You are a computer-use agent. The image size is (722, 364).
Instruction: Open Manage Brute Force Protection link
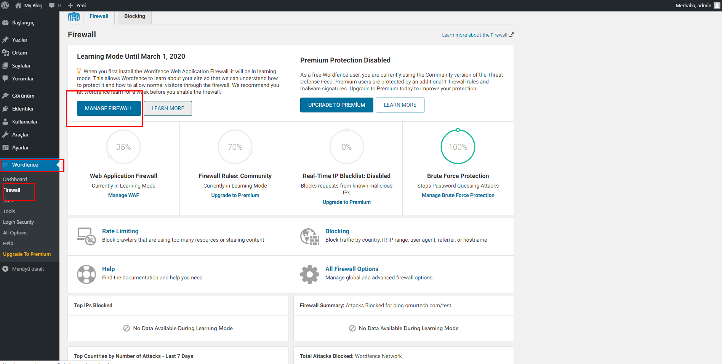(x=458, y=195)
